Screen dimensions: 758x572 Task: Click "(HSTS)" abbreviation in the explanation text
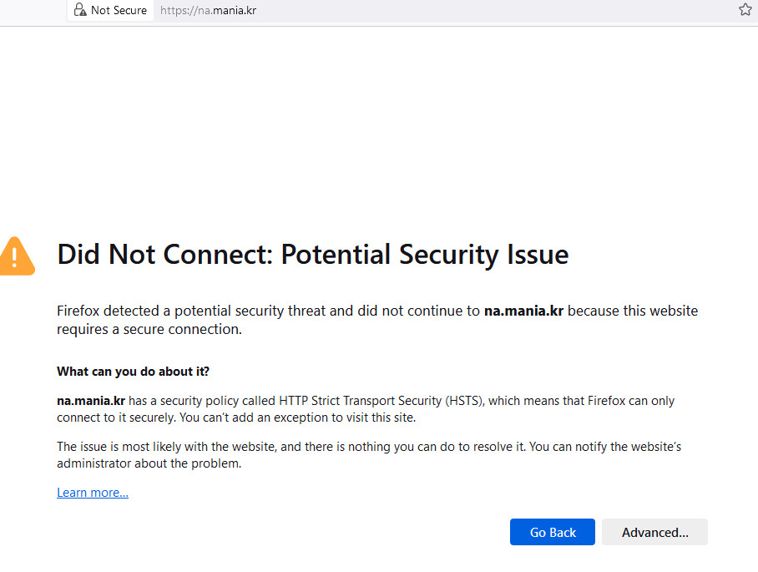[x=462, y=401]
